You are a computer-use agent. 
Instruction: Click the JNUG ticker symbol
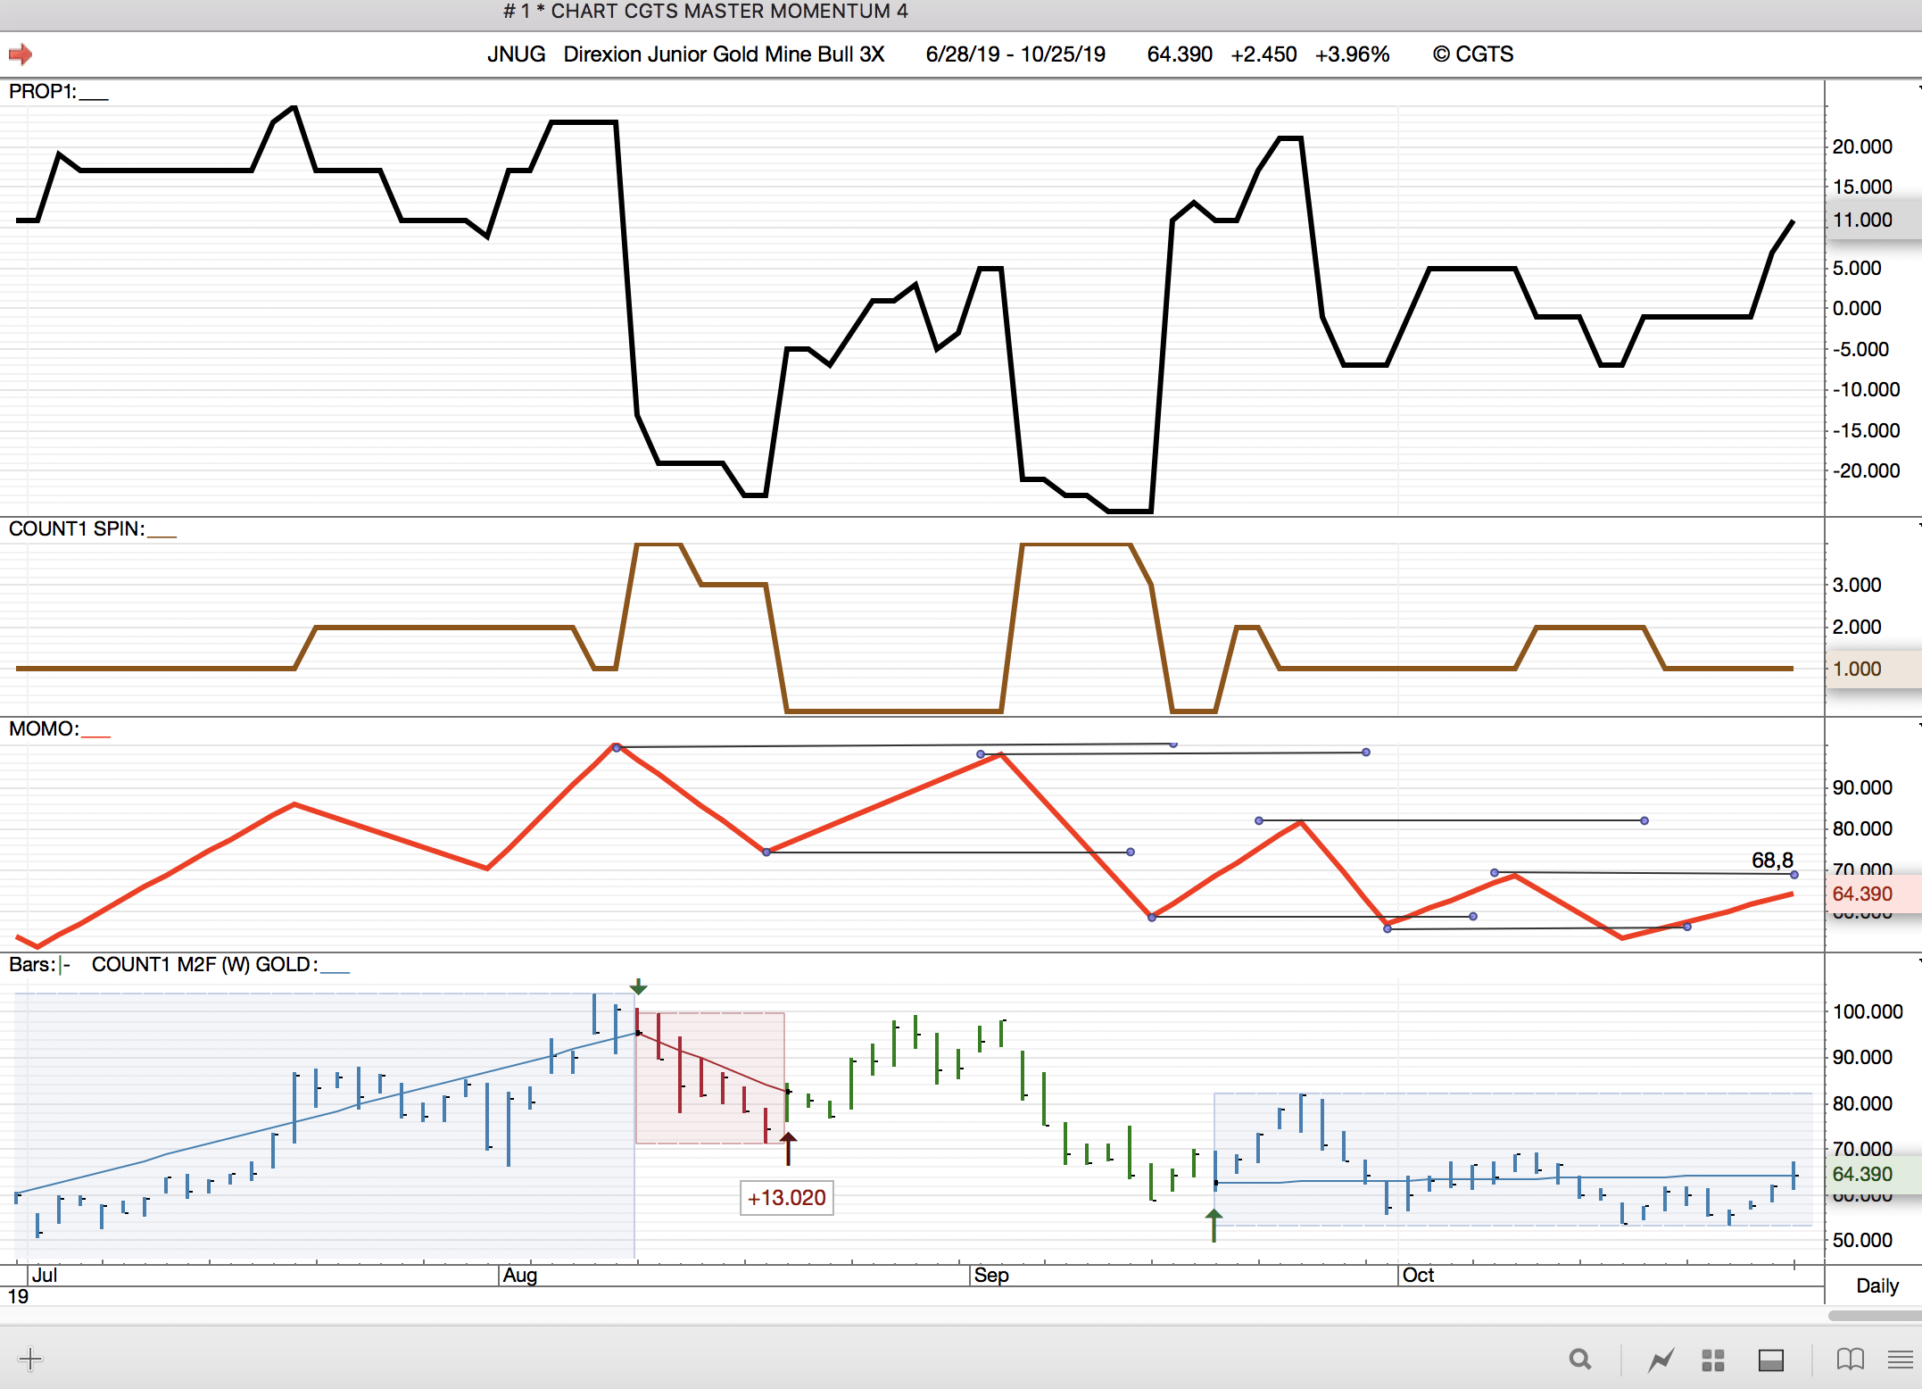pos(516,54)
